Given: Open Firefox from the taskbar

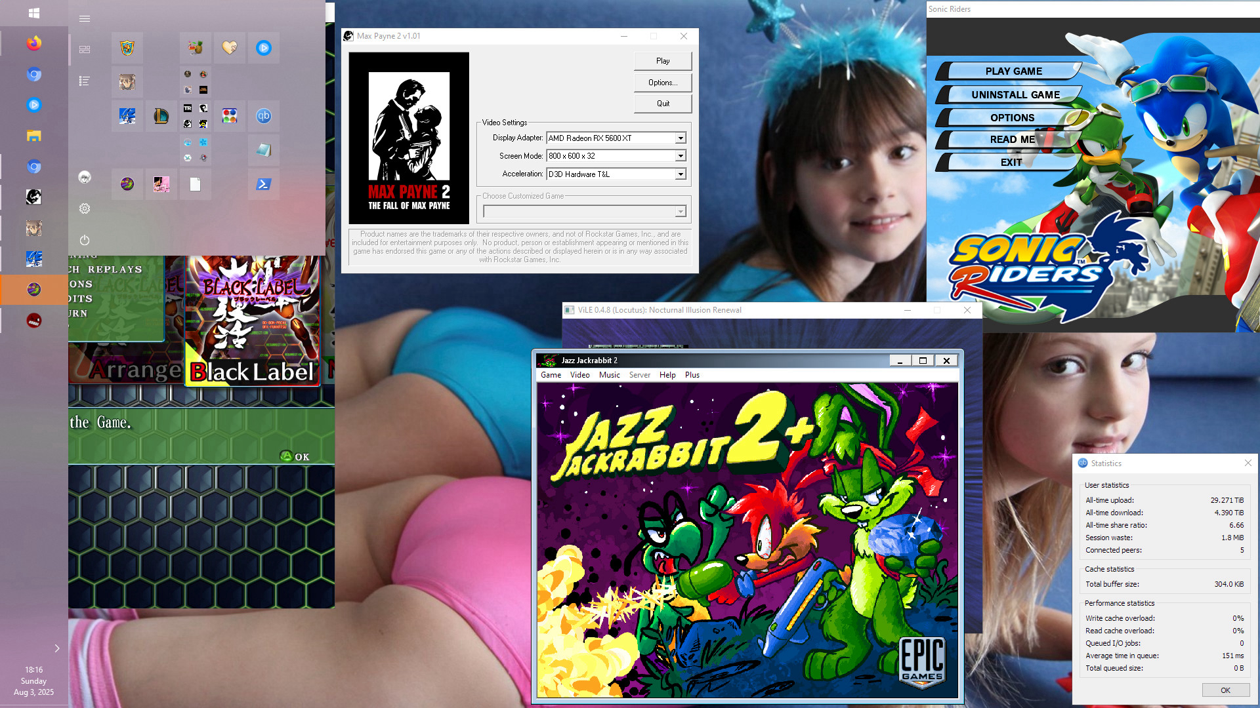Looking at the screenshot, I should click(33, 43).
